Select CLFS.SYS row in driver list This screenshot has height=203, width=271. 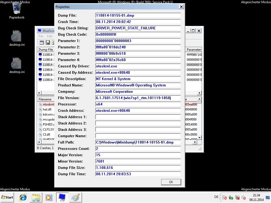coord(46,129)
